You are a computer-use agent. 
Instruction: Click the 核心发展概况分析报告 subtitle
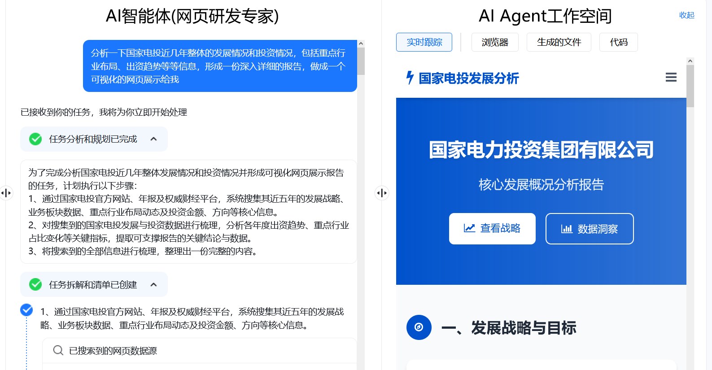coord(541,184)
